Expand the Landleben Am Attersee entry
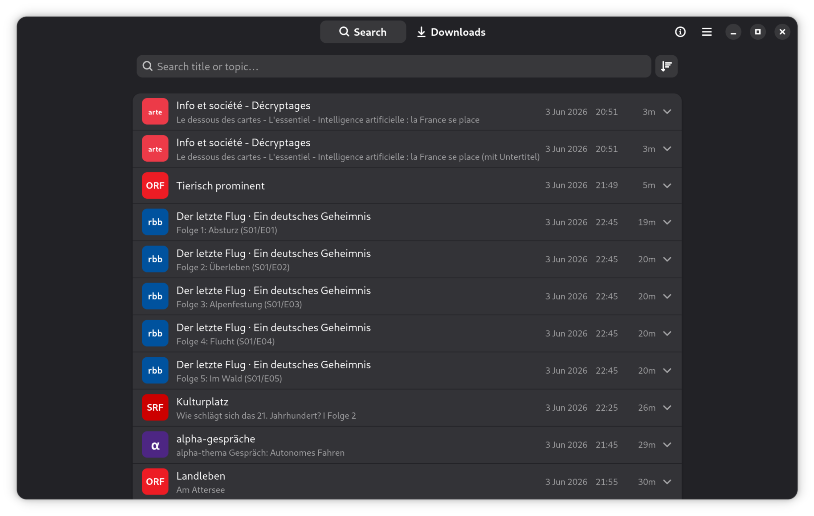The width and height of the screenshot is (814, 516). click(667, 482)
